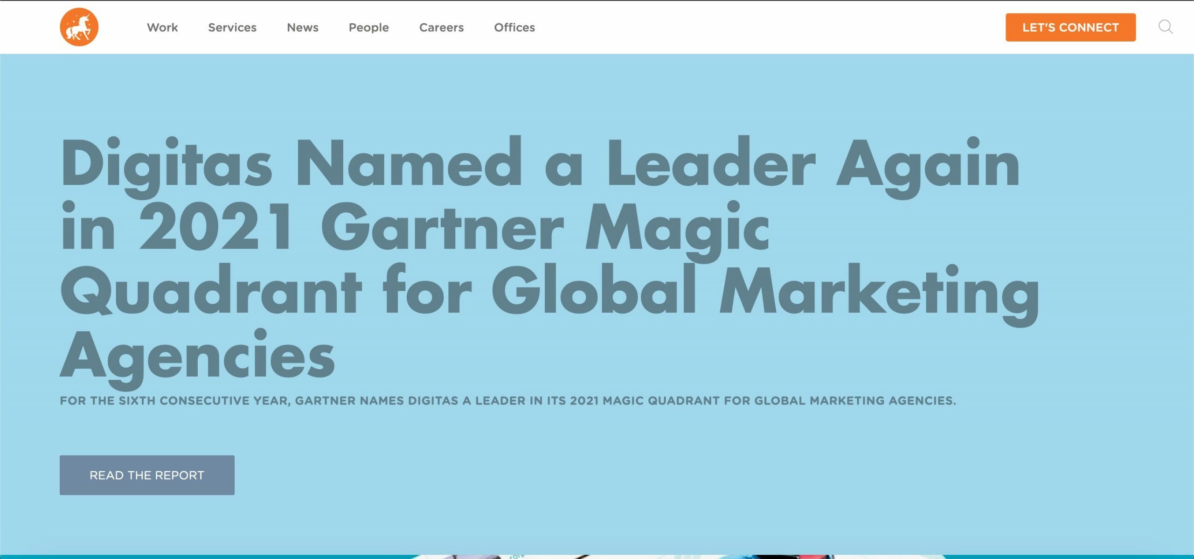This screenshot has width=1194, height=559.
Task: Click the READ THE REPORT button
Action: [147, 475]
